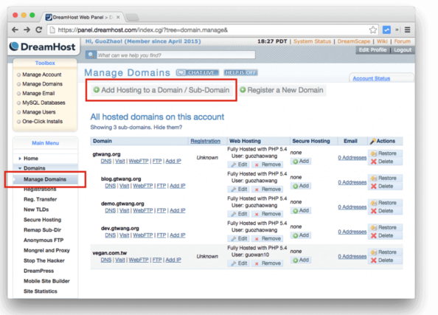
Task: Remove web hosting for dev.gtwang.org
Action: pos(268,239)
